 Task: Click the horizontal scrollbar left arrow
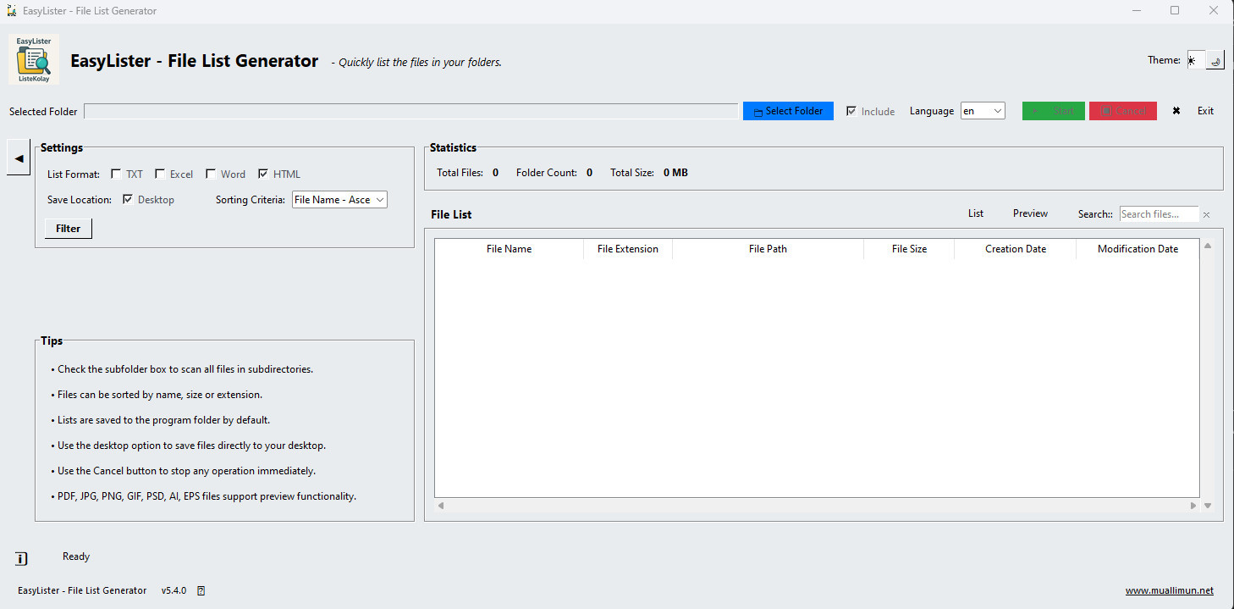click(x=440, y=506)
